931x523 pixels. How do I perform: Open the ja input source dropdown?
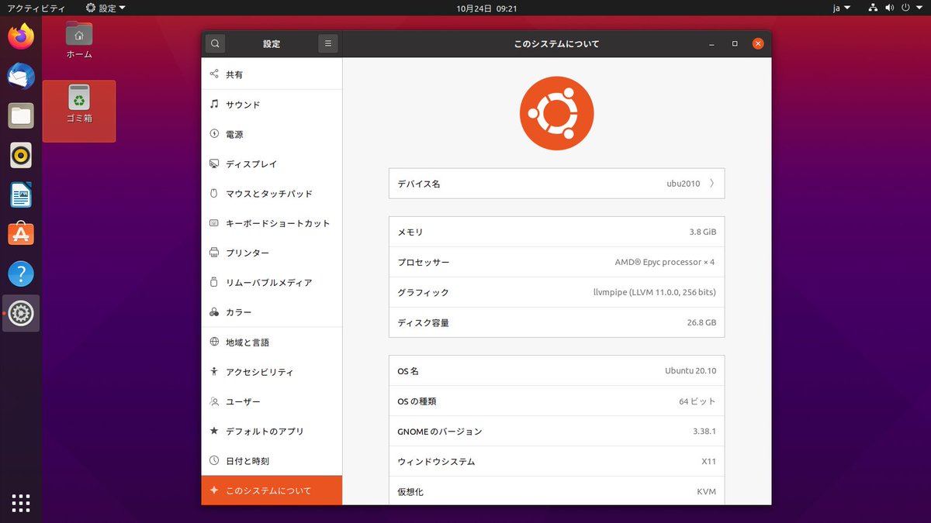tap(842, 8)
